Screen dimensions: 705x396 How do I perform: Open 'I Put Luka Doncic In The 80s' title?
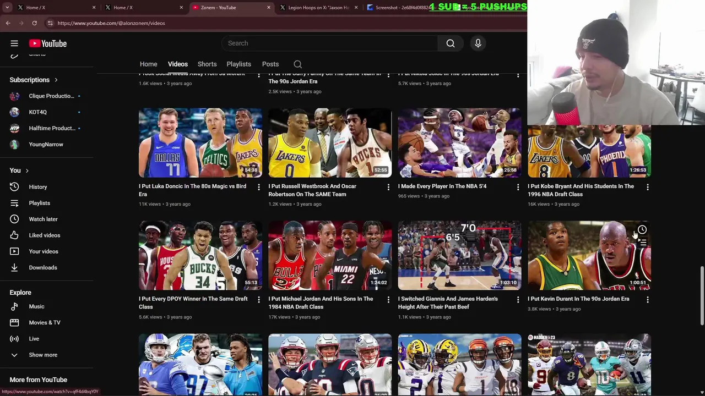pos(192,190)
